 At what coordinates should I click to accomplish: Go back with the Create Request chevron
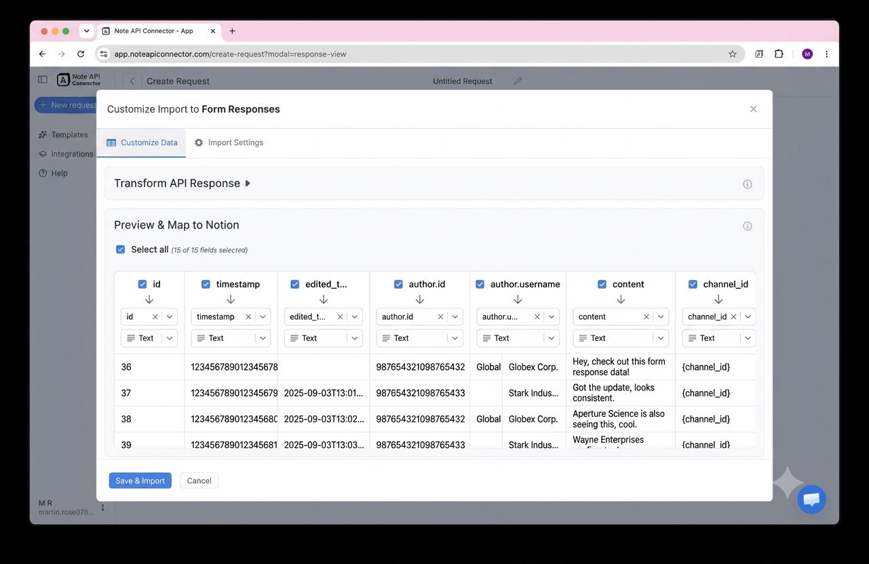coord(132,81)
